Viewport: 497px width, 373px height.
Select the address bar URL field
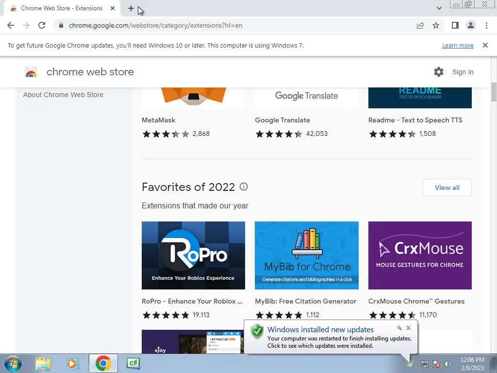234,25
